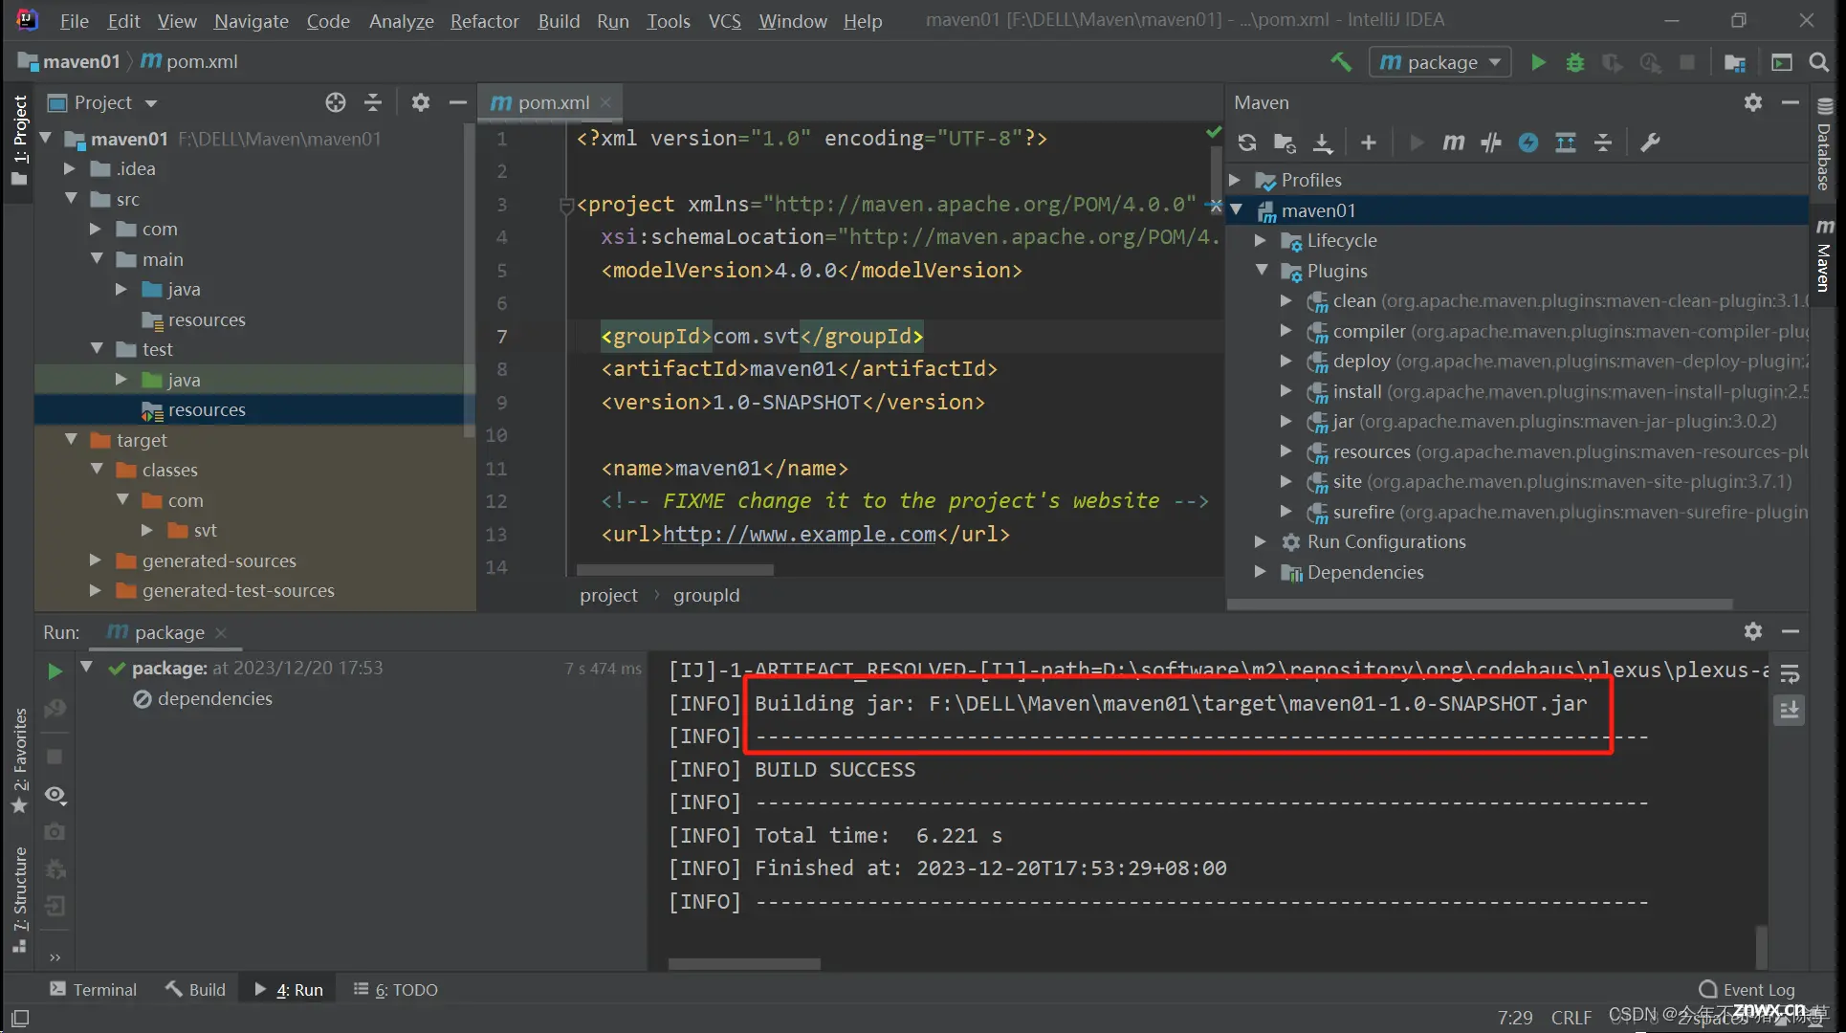
Task: Open Run panel gear settings
Action: pyautogui.click(x=1753, y=631)
